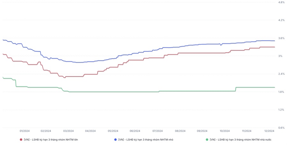Image resolution: width=287 pixels, height=145 pixels.
Task: Select the 2.4% y-axis value
Action: click(281, 74)
